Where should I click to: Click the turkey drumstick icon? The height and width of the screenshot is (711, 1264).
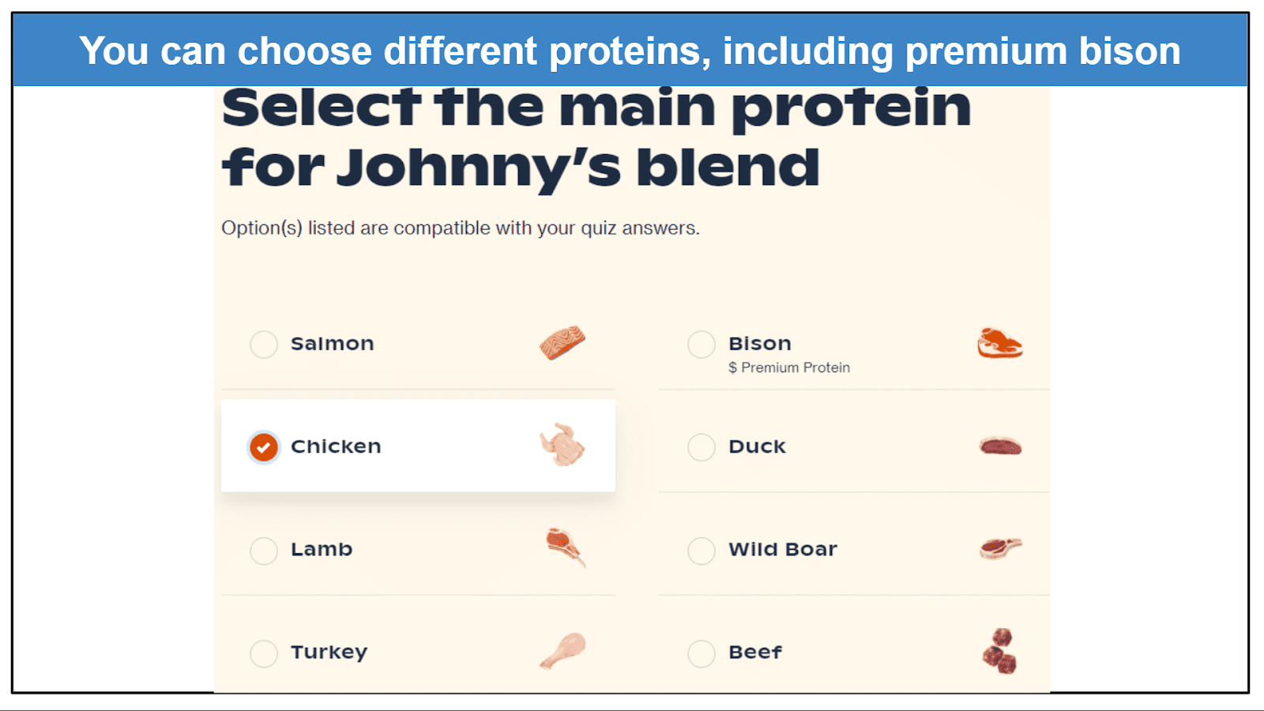click(562, 651)
